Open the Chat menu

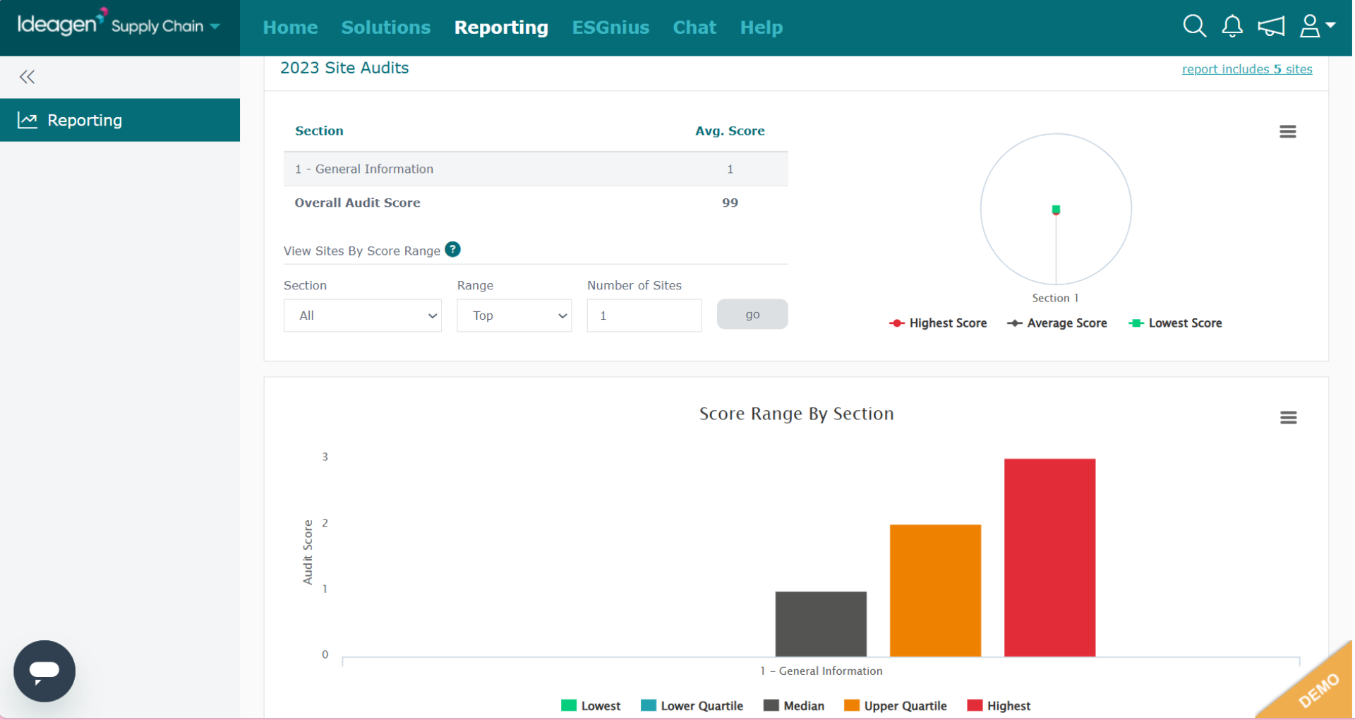pos(694,28)
